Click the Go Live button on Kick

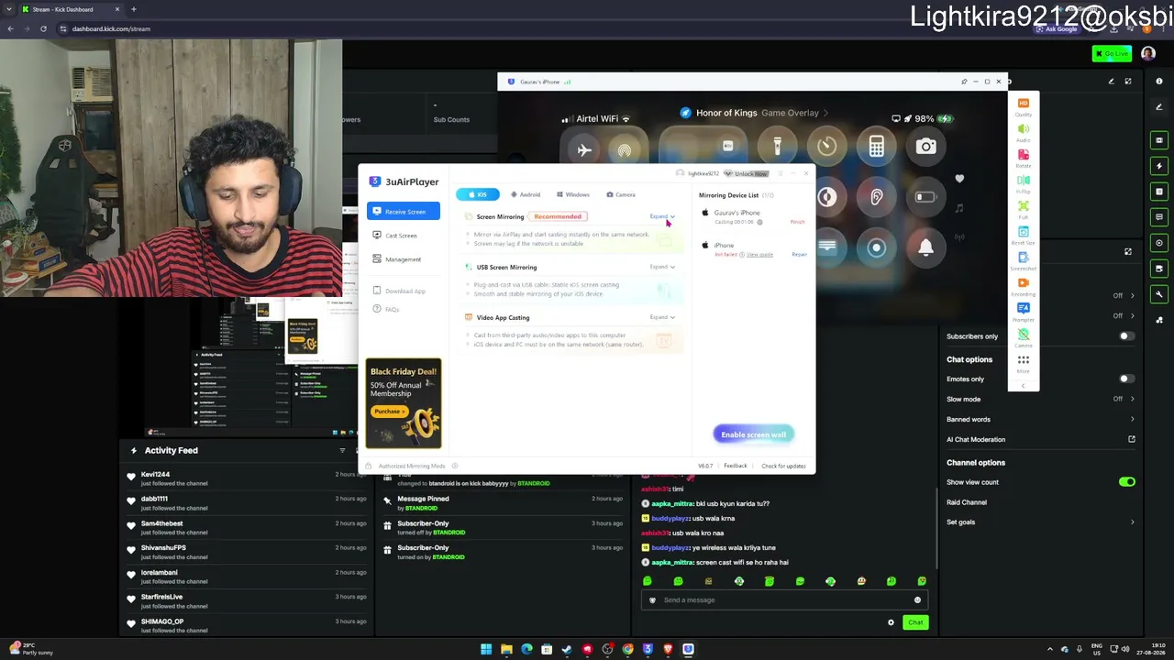click(x=1112, y=54)
